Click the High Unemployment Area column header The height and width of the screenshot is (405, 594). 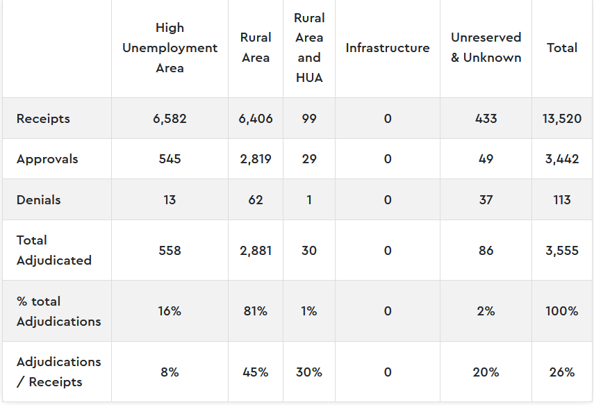coord(170,48)
